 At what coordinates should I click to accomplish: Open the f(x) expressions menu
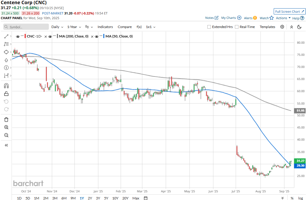[x=139, y=27]
